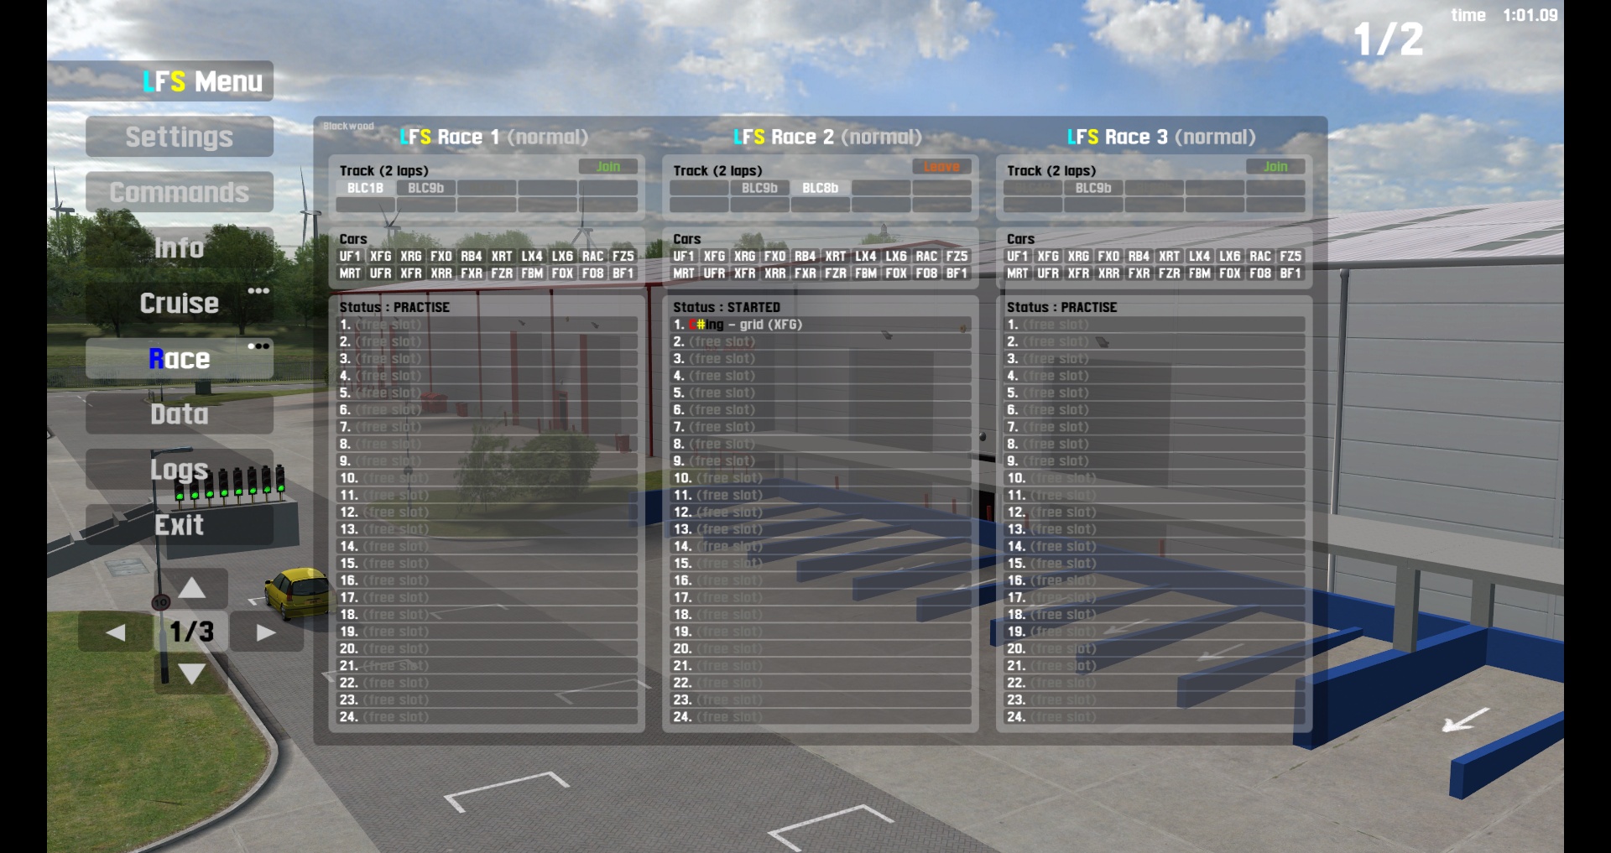Click free slot 24 in Race 1
This screenshot has width=1611, height=853.
tap(487, 716)
